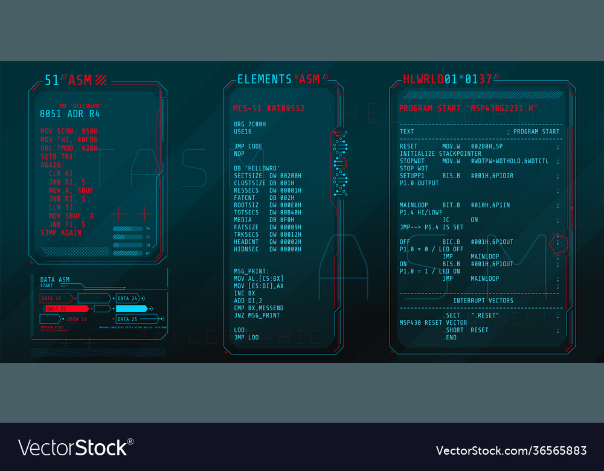This screenshot has width=604, height=471.
Task: Toggle the cyan dot after DATA 22
Action: click(x=113, y=309)
